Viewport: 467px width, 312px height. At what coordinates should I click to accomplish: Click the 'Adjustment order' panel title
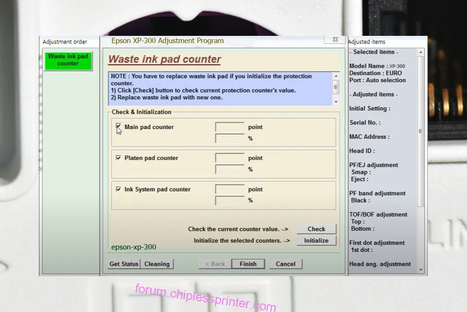64,42
